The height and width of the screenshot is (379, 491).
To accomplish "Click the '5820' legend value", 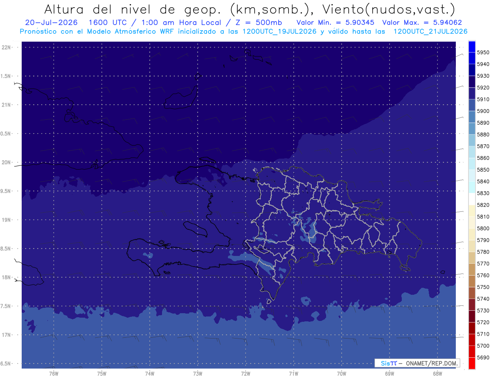I will (x=483, y=205).
